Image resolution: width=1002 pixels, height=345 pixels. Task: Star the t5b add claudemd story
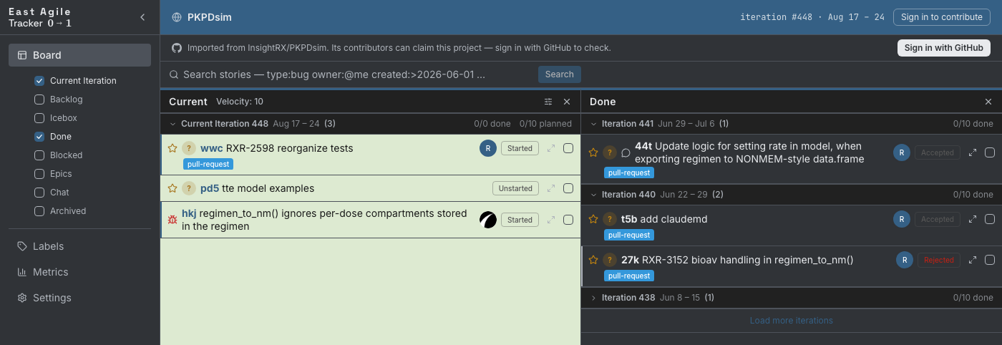coord(593,219)
